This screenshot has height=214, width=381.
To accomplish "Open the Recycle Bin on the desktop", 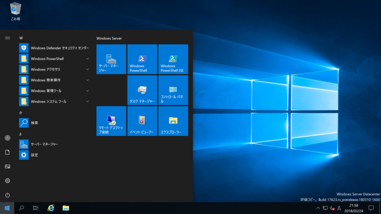I will pyautogui.click(x=16, y=11).
